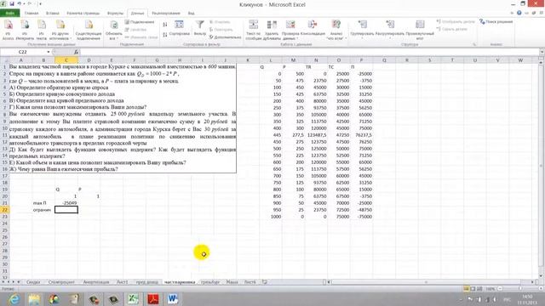Switch to Normal view in status bar
Screen dimensions: 545x306
[x=466, y=289]
